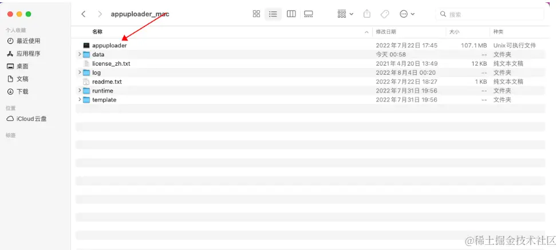560x250 pixels.
Task: Click the 下载 sidebar icon
Action: point(10,91)
